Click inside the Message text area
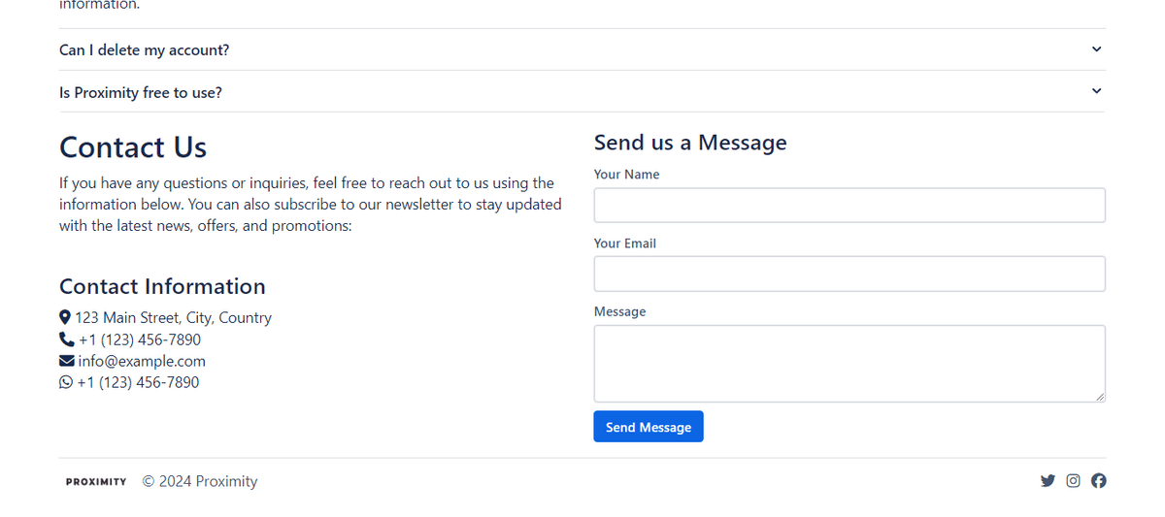Screen dimensions: 1165x517 [x=849, y=364]
